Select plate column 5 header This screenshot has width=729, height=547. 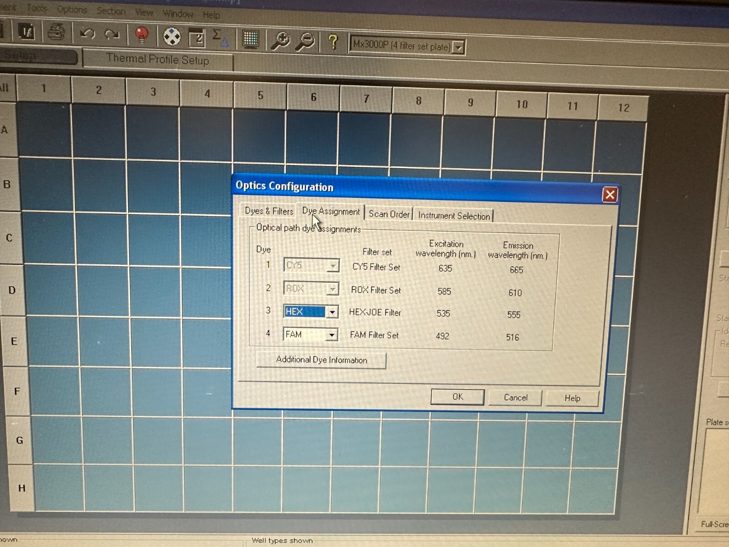click(260, 96)
